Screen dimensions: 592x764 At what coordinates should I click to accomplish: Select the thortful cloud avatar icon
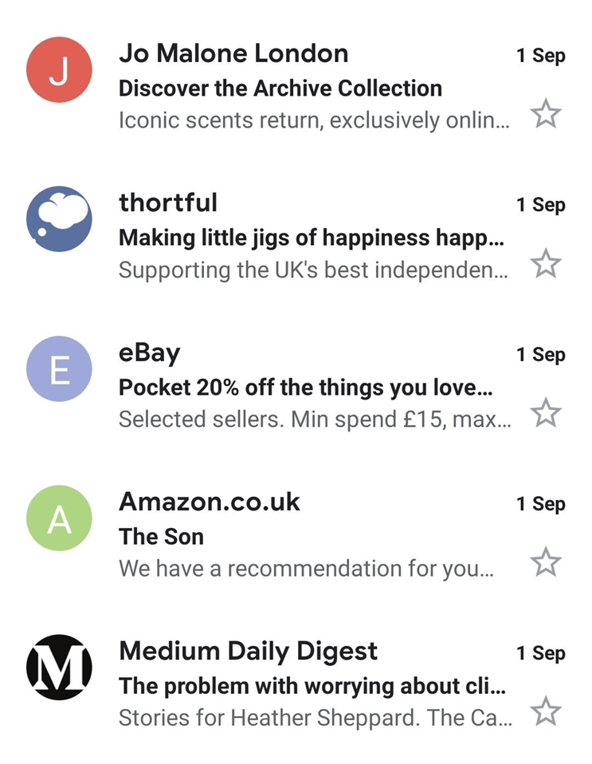point(59,219)
